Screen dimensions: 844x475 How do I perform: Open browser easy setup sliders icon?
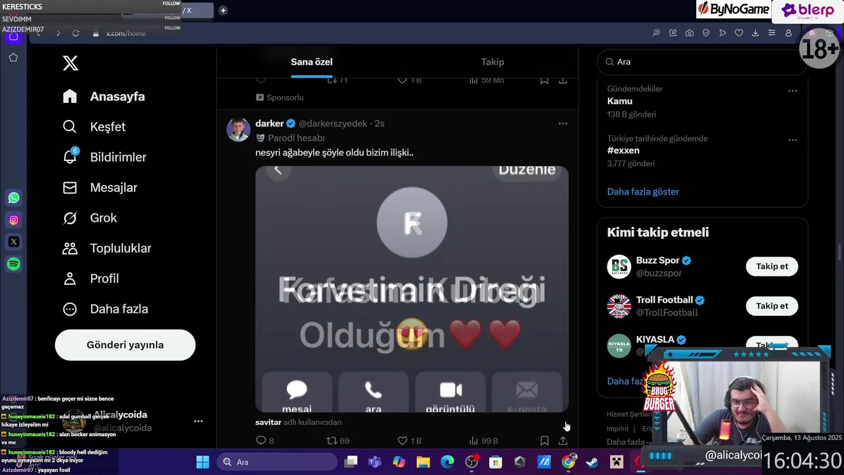coord(771,33)
